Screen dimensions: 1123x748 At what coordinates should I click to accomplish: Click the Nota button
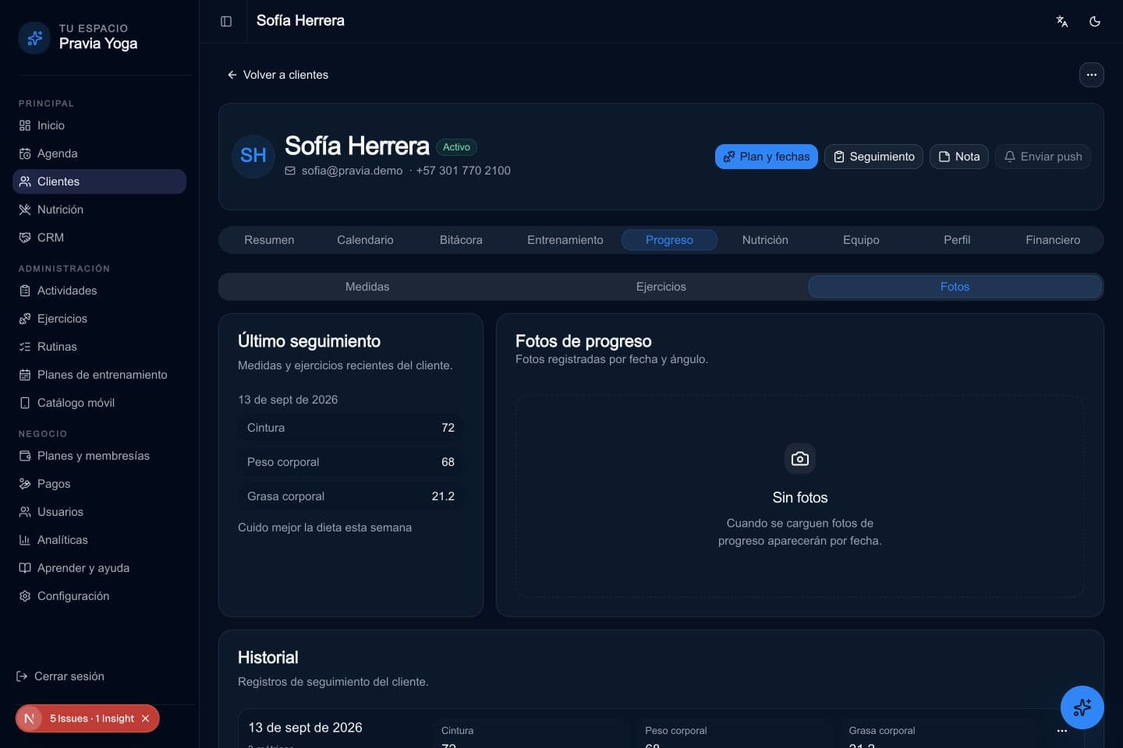[x=959, y=157]
